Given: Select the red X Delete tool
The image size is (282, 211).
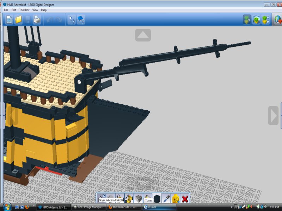Looking at the screenshot, I should pos(185,199).
